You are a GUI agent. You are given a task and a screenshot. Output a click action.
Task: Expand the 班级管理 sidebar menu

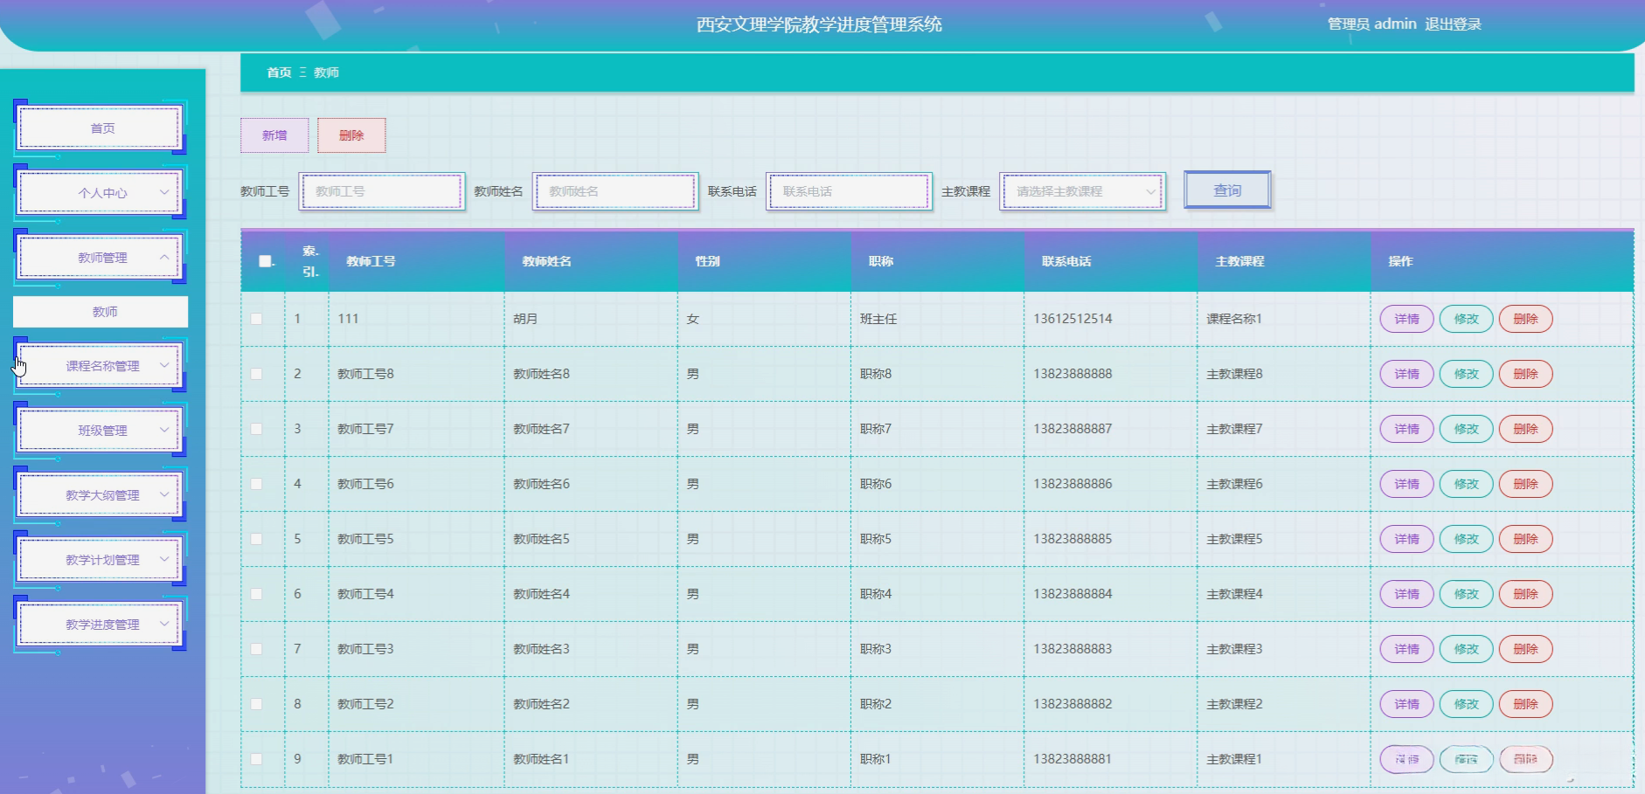point(101,430)
